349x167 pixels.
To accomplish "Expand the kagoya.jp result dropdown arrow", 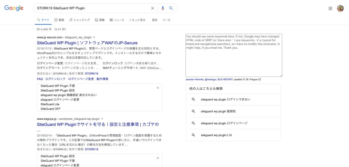I will tap(102, 119).
